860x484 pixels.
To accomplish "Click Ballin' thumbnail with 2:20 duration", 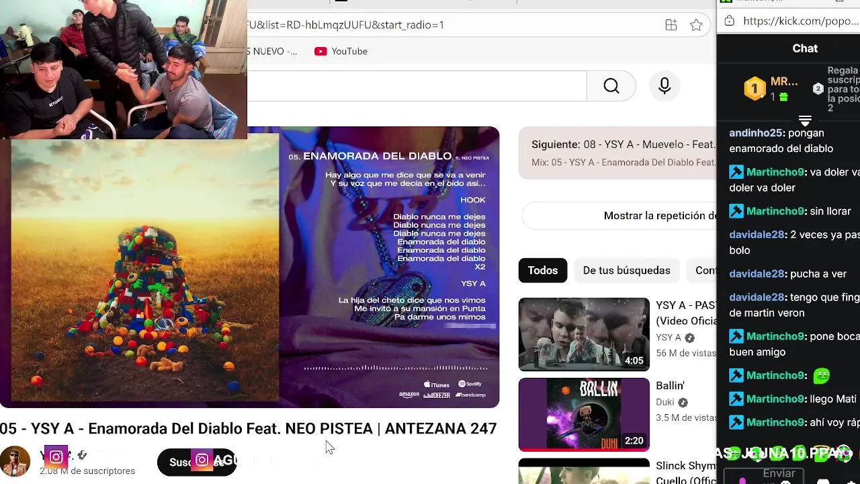I will (x=584, y=415).
